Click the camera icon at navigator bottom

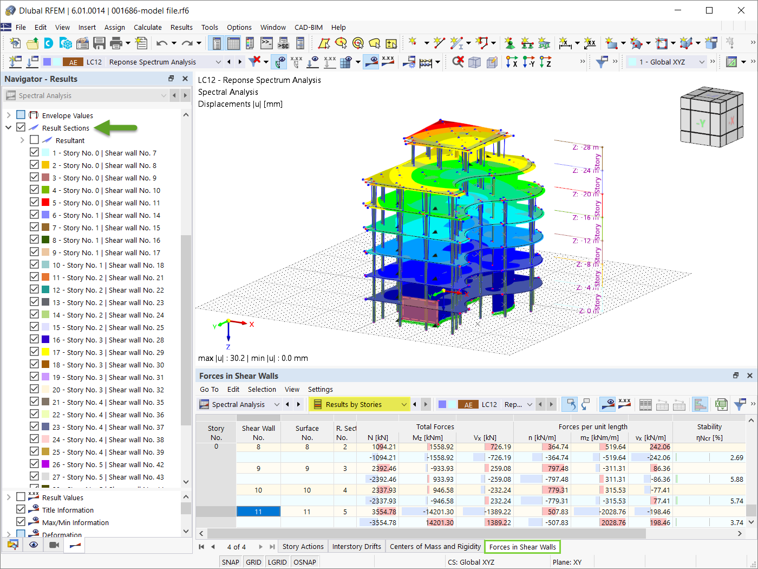(54, 545)
